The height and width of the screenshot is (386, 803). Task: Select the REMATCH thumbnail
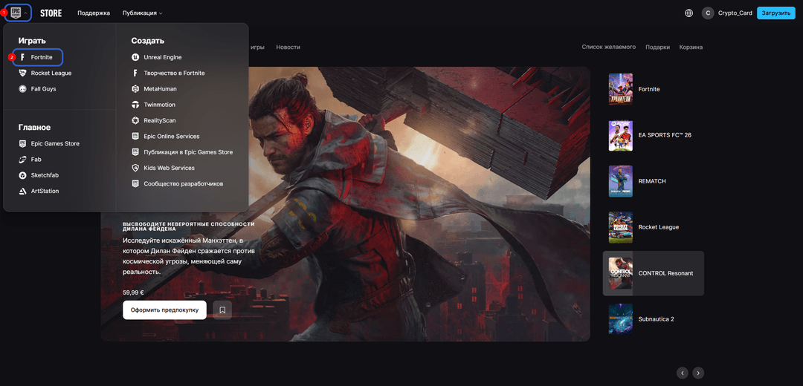point(620,181)
